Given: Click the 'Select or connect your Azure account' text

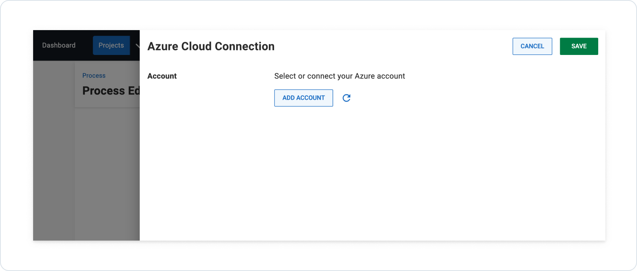Looking at the screenshot, I should coord(339,76).
